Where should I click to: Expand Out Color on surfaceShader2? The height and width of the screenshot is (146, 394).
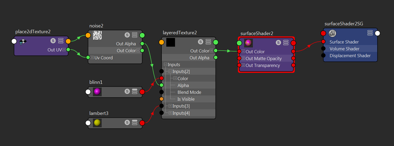(243, 51)
